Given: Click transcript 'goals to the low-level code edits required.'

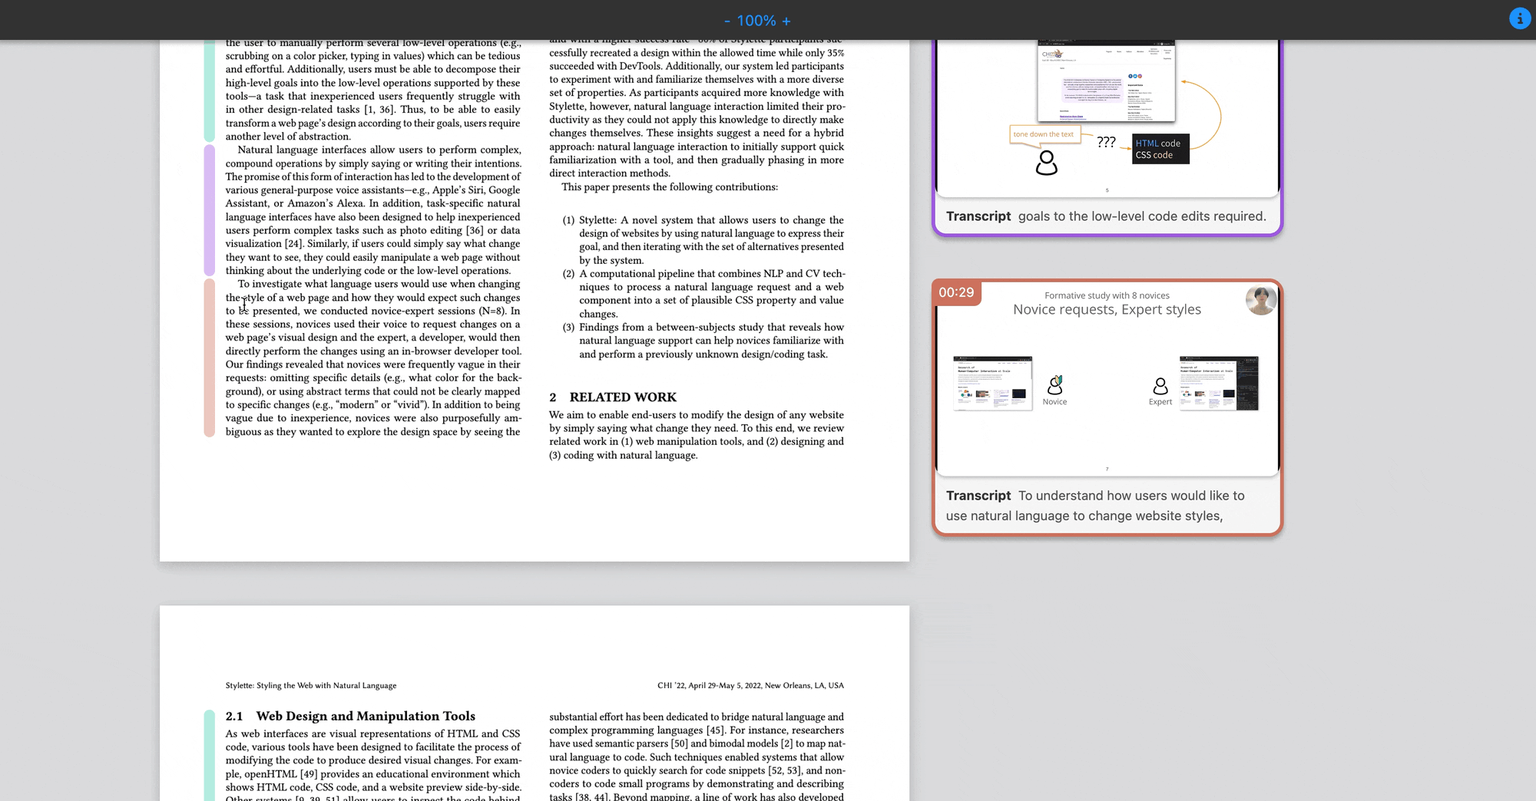Looking at the screenshot, I should pos(1142,216).
